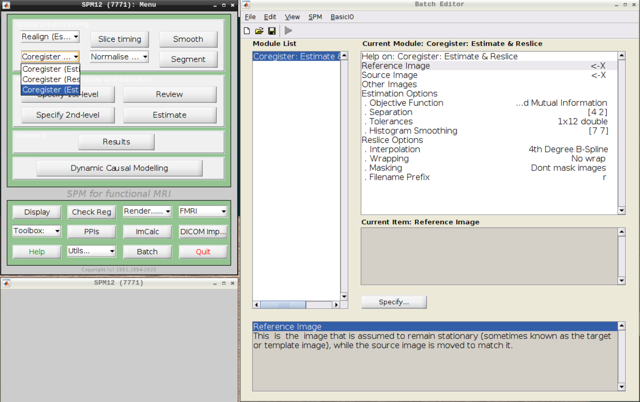Select the Other Images item

[489, 84]
